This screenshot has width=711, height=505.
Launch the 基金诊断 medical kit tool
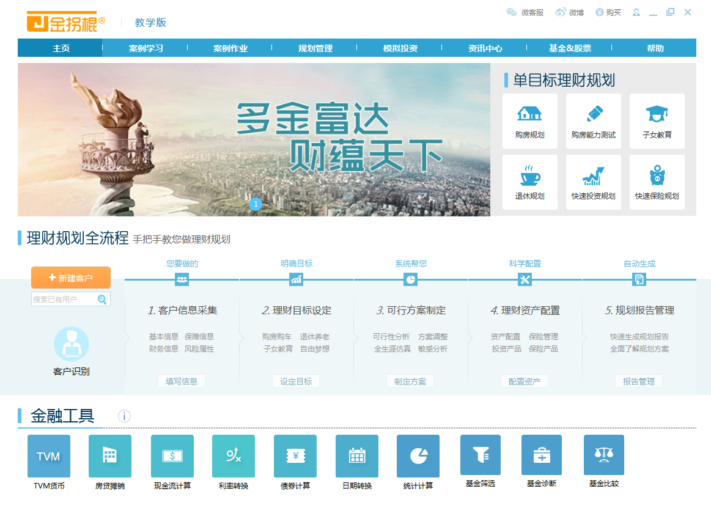[542, 455]
